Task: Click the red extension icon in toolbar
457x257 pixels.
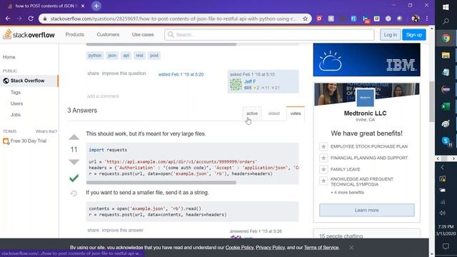Action: [319, 19]
